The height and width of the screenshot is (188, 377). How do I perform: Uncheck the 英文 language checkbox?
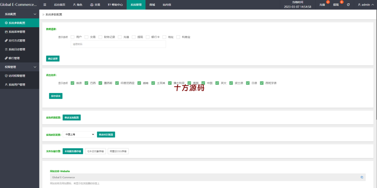tap(217, 83)
